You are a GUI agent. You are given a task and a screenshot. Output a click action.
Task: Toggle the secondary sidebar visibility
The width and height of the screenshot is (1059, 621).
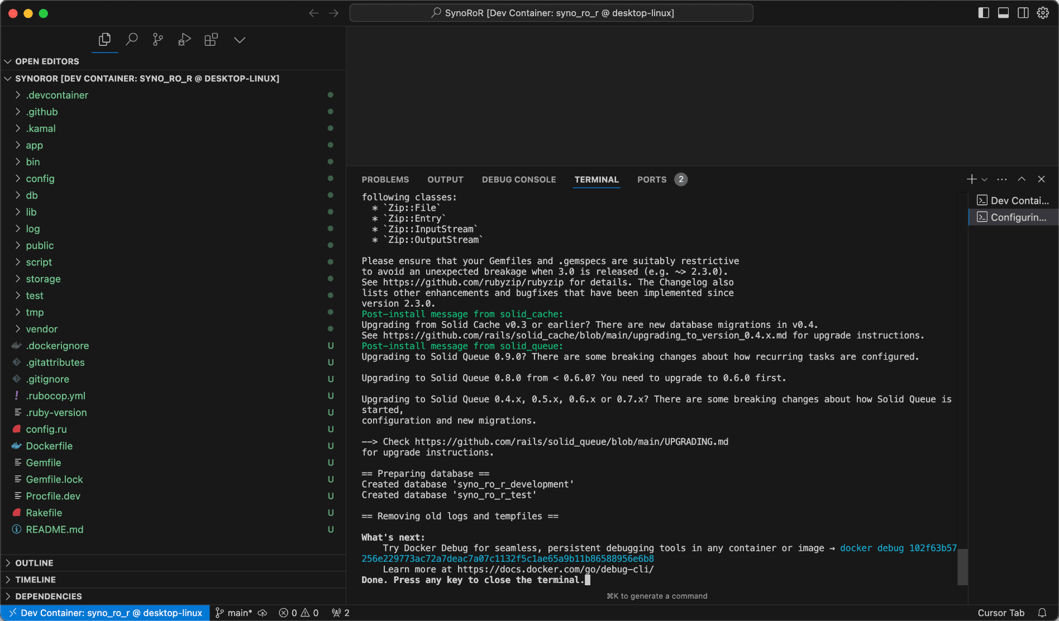point(1023,13)
